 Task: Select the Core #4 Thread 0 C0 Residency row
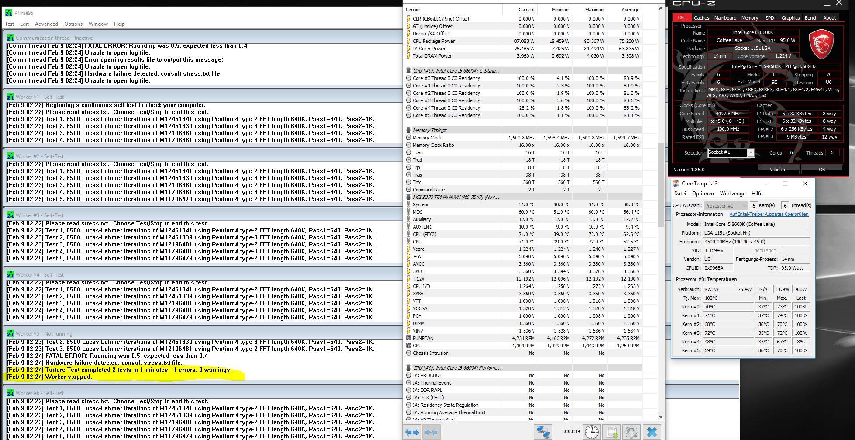point(523,108)
